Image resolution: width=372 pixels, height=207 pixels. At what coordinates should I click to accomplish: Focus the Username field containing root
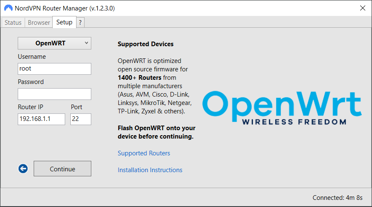click(54, 69)
